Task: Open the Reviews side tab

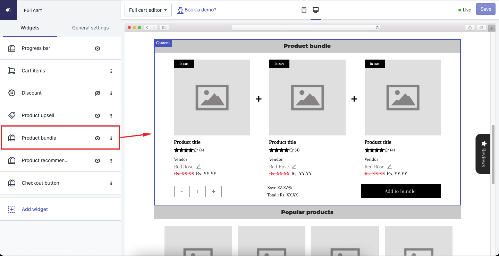Action: [483, 154]
